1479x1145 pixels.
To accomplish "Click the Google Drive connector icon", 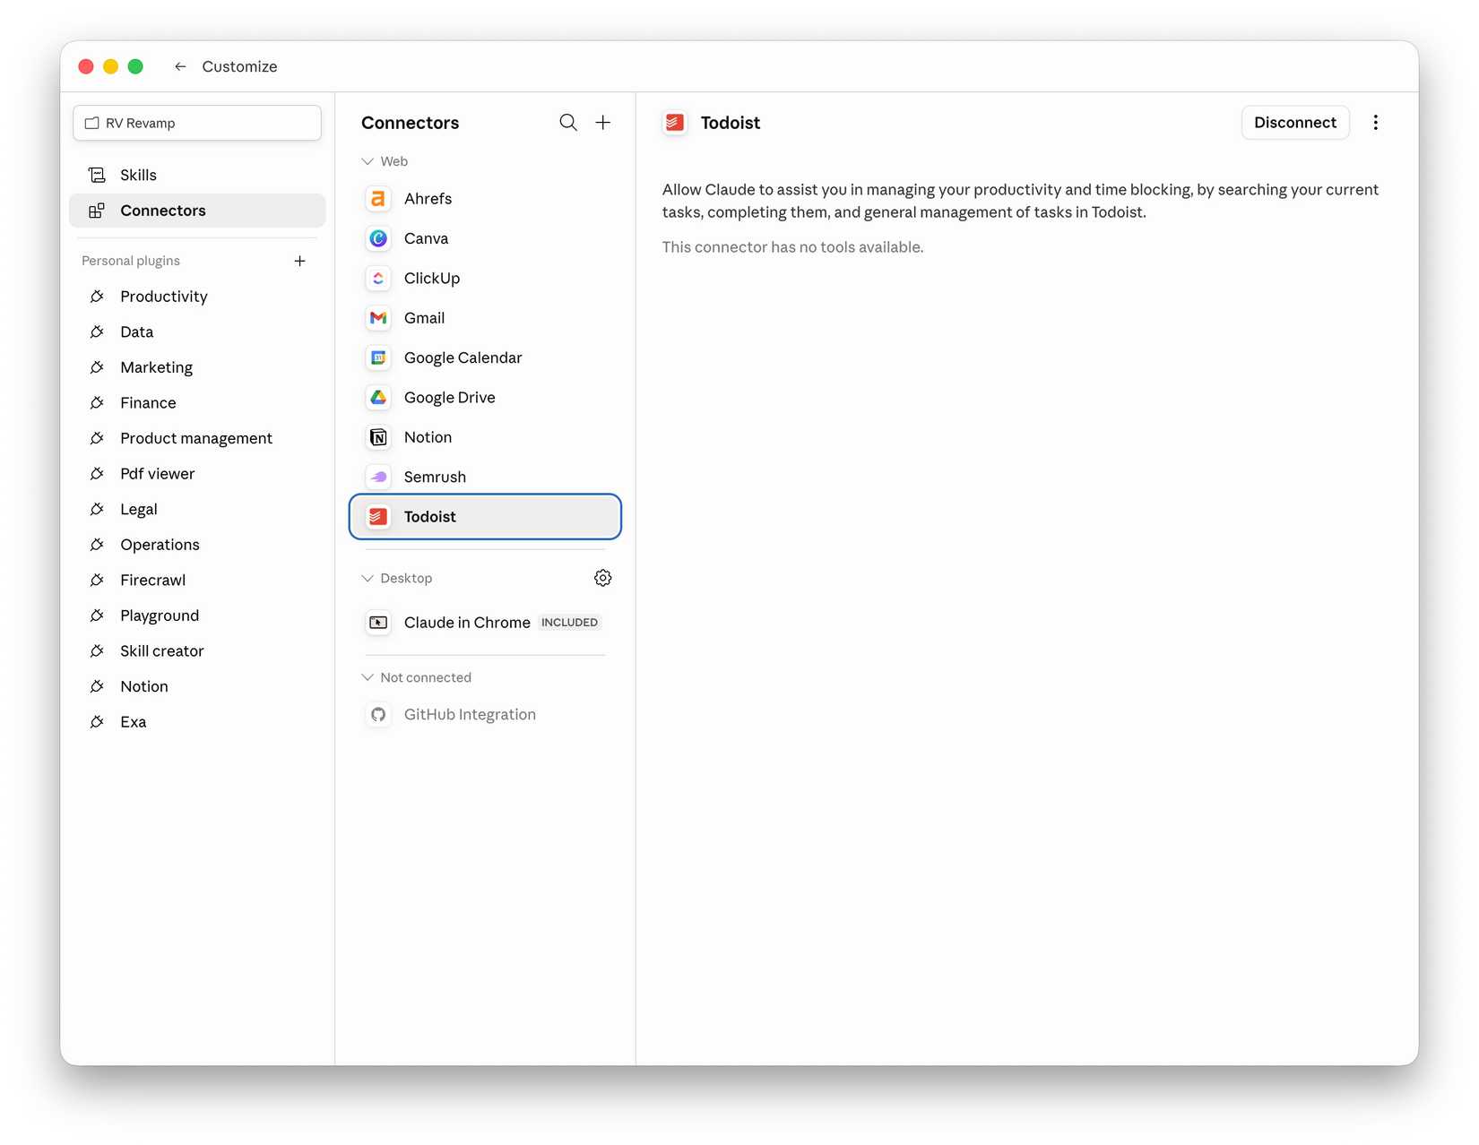I will coord(378,398).
